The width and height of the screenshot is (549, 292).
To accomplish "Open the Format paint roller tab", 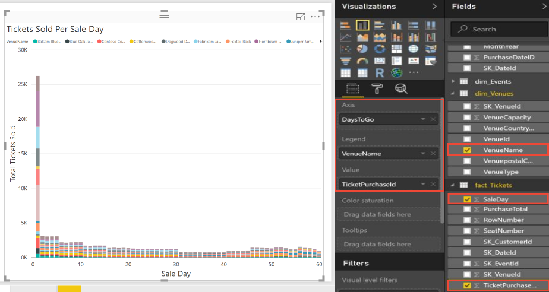I will point(377,89).
